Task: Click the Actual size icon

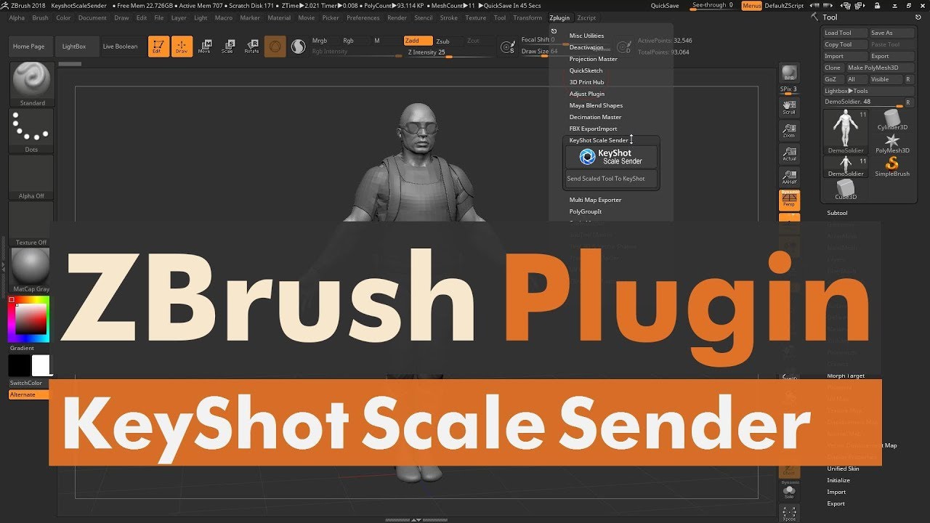Action: click(789, 153)
